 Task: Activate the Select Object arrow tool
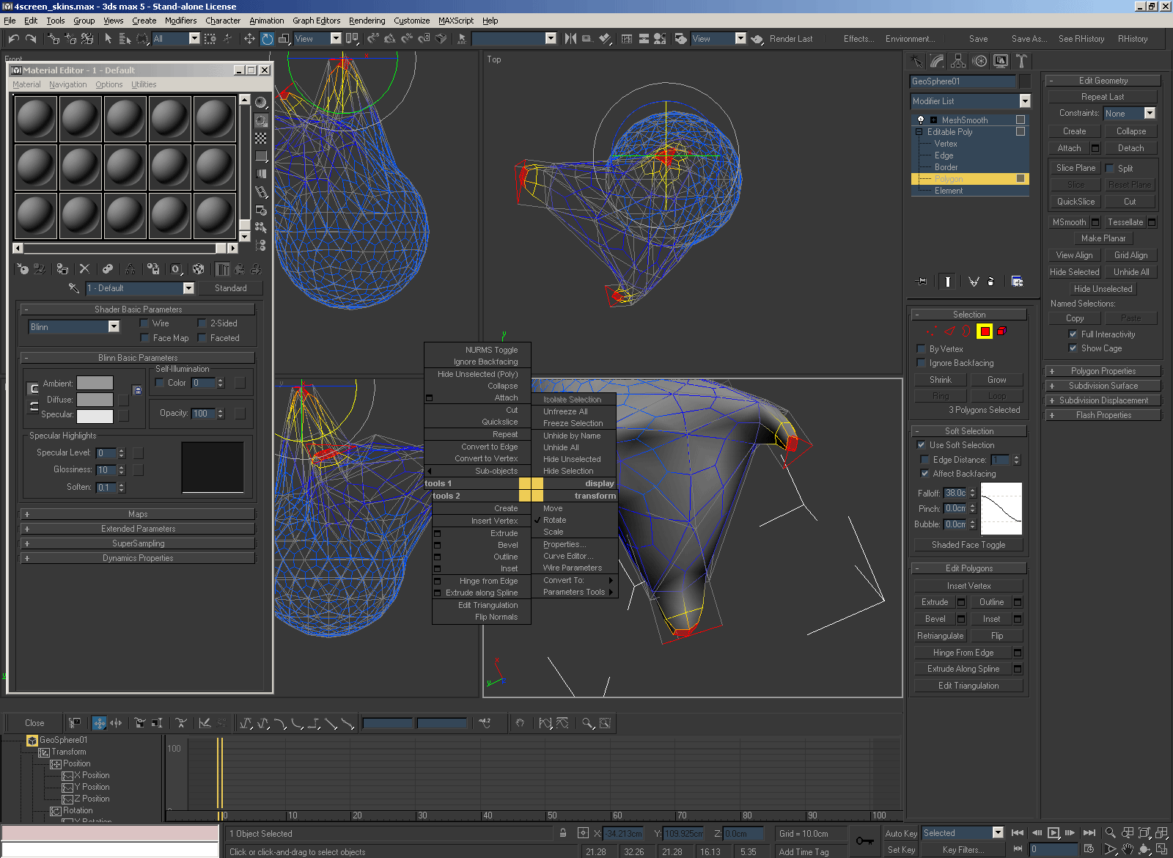point(108,38)
